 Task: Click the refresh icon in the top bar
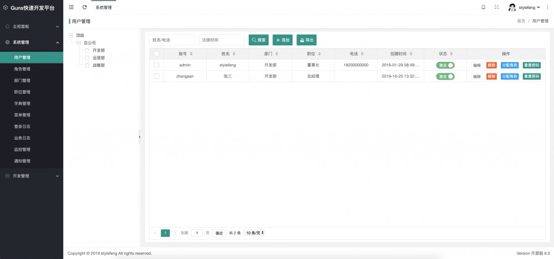pyautogui.click(x=84, y=7)
